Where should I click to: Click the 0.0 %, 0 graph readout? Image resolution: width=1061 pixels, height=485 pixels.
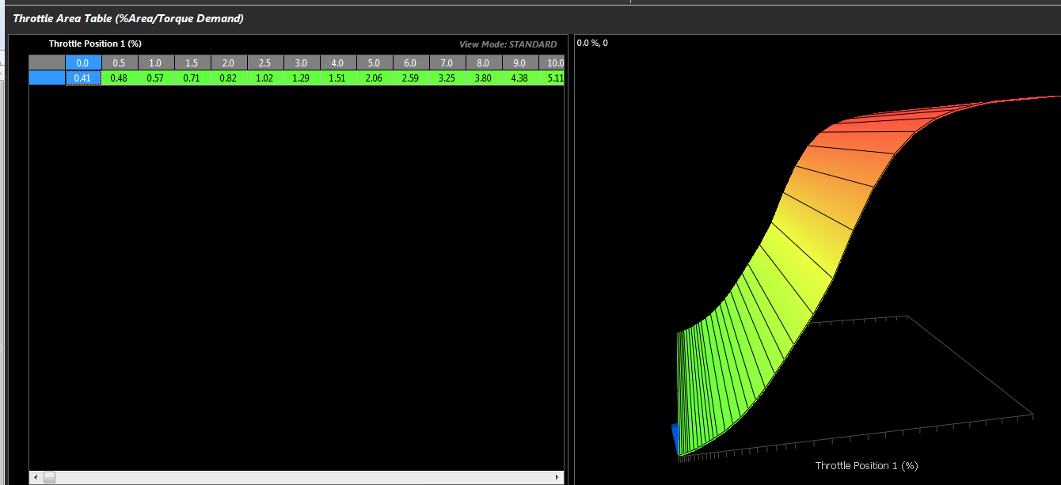[592, 43]
